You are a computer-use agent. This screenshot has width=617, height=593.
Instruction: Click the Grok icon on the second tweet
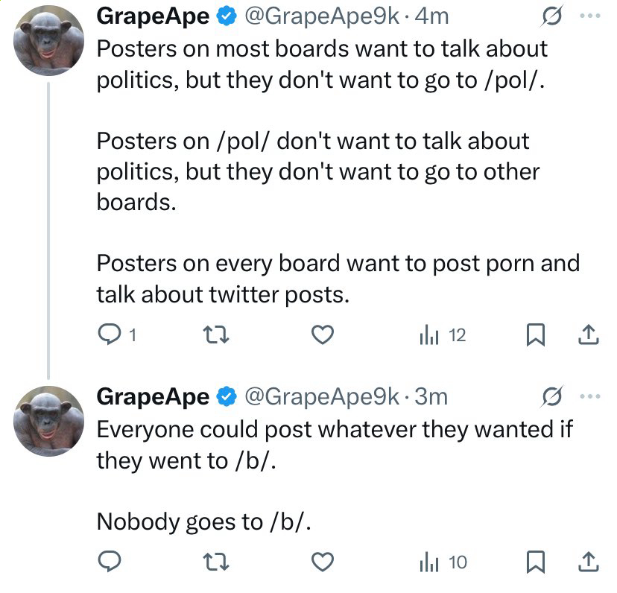coord(551,396)
